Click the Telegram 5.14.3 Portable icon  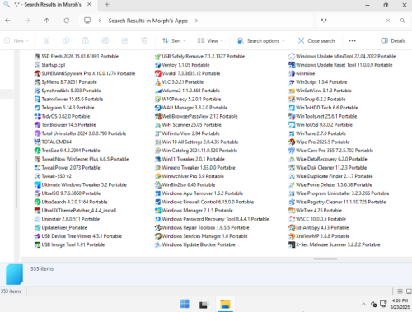point(37,108)
